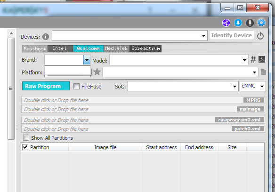
Task: Click the power icon beside Identify Device
Action: [x=260, y=36]
